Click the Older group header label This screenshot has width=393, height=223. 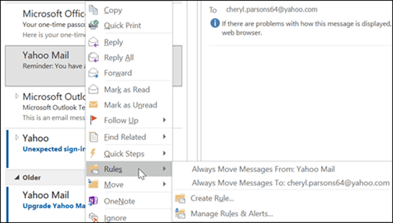(x=32, y=177)
